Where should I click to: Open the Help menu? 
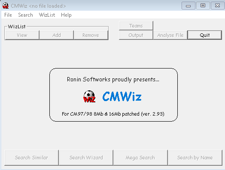point(66,15)
